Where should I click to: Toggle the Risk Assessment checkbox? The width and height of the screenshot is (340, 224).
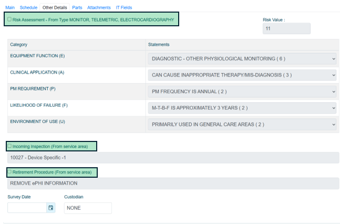9,19
